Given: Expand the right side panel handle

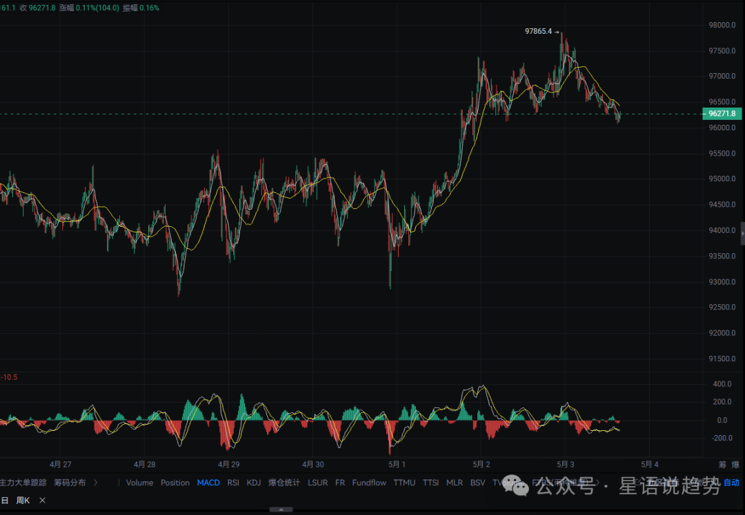Looking at the screenshot, I should pos(743,234).
